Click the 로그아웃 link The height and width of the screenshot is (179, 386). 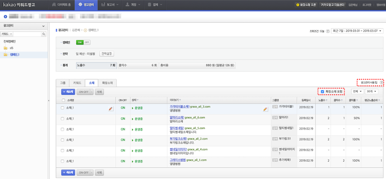[x=366, y=5]
